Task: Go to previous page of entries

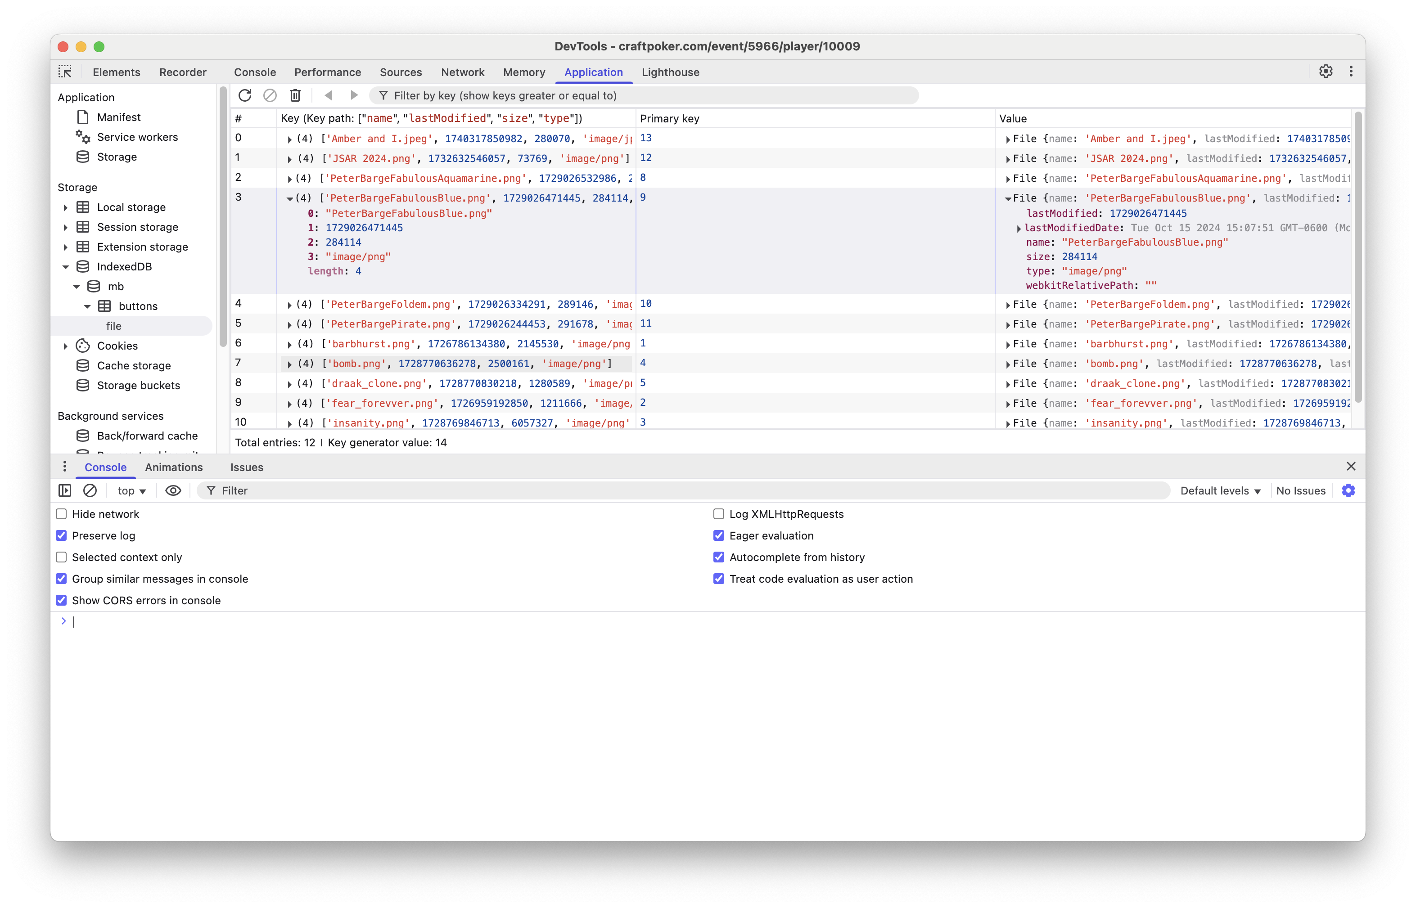Action: (x=329, y=95)
